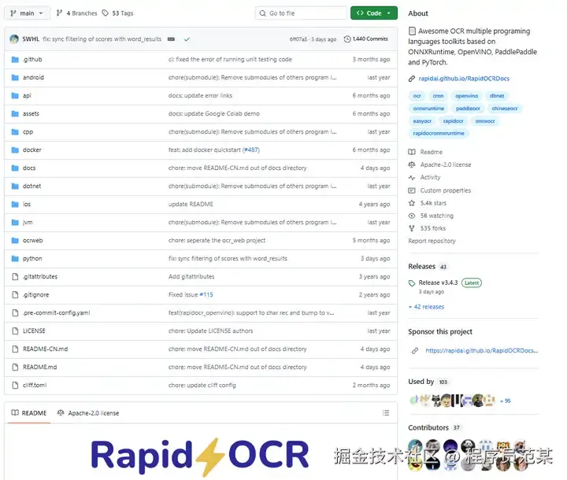This screenshot has height=480, width=567.
Task: Open the cliff.toml file
Action: [x=35, y=385]
